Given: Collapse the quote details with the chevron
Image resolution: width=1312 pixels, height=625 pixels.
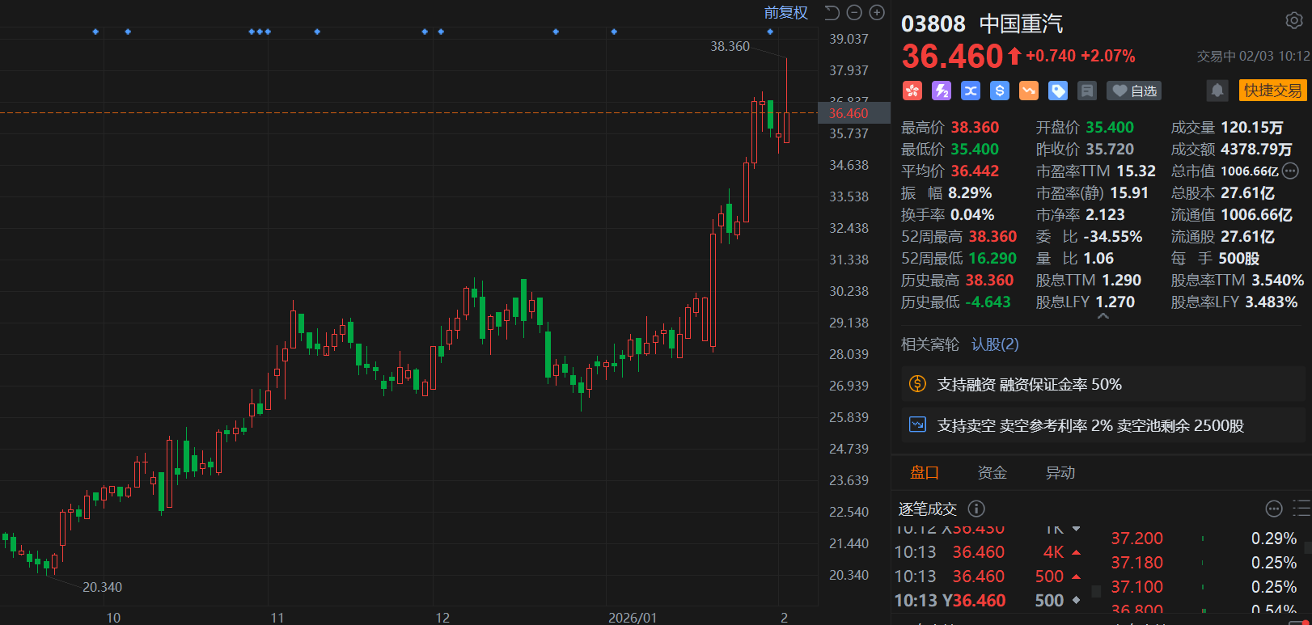Looking at the screenshot, I should tap(1103, 317).
